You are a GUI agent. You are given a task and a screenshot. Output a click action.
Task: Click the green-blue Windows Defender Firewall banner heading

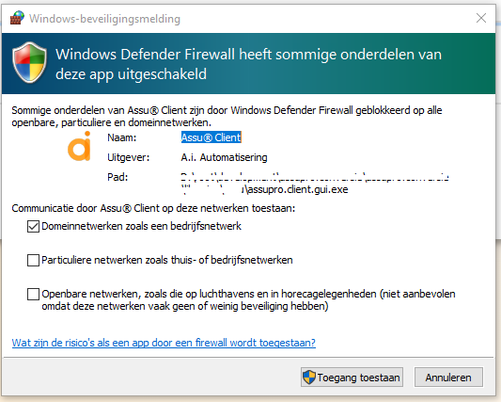pos(248,64)
